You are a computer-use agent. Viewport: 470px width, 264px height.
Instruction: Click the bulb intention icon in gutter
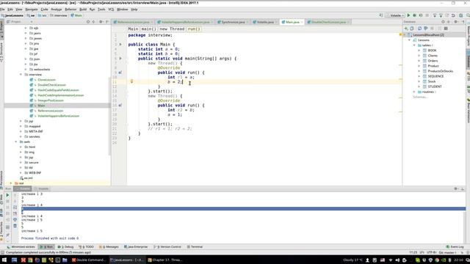coord(131,81)
